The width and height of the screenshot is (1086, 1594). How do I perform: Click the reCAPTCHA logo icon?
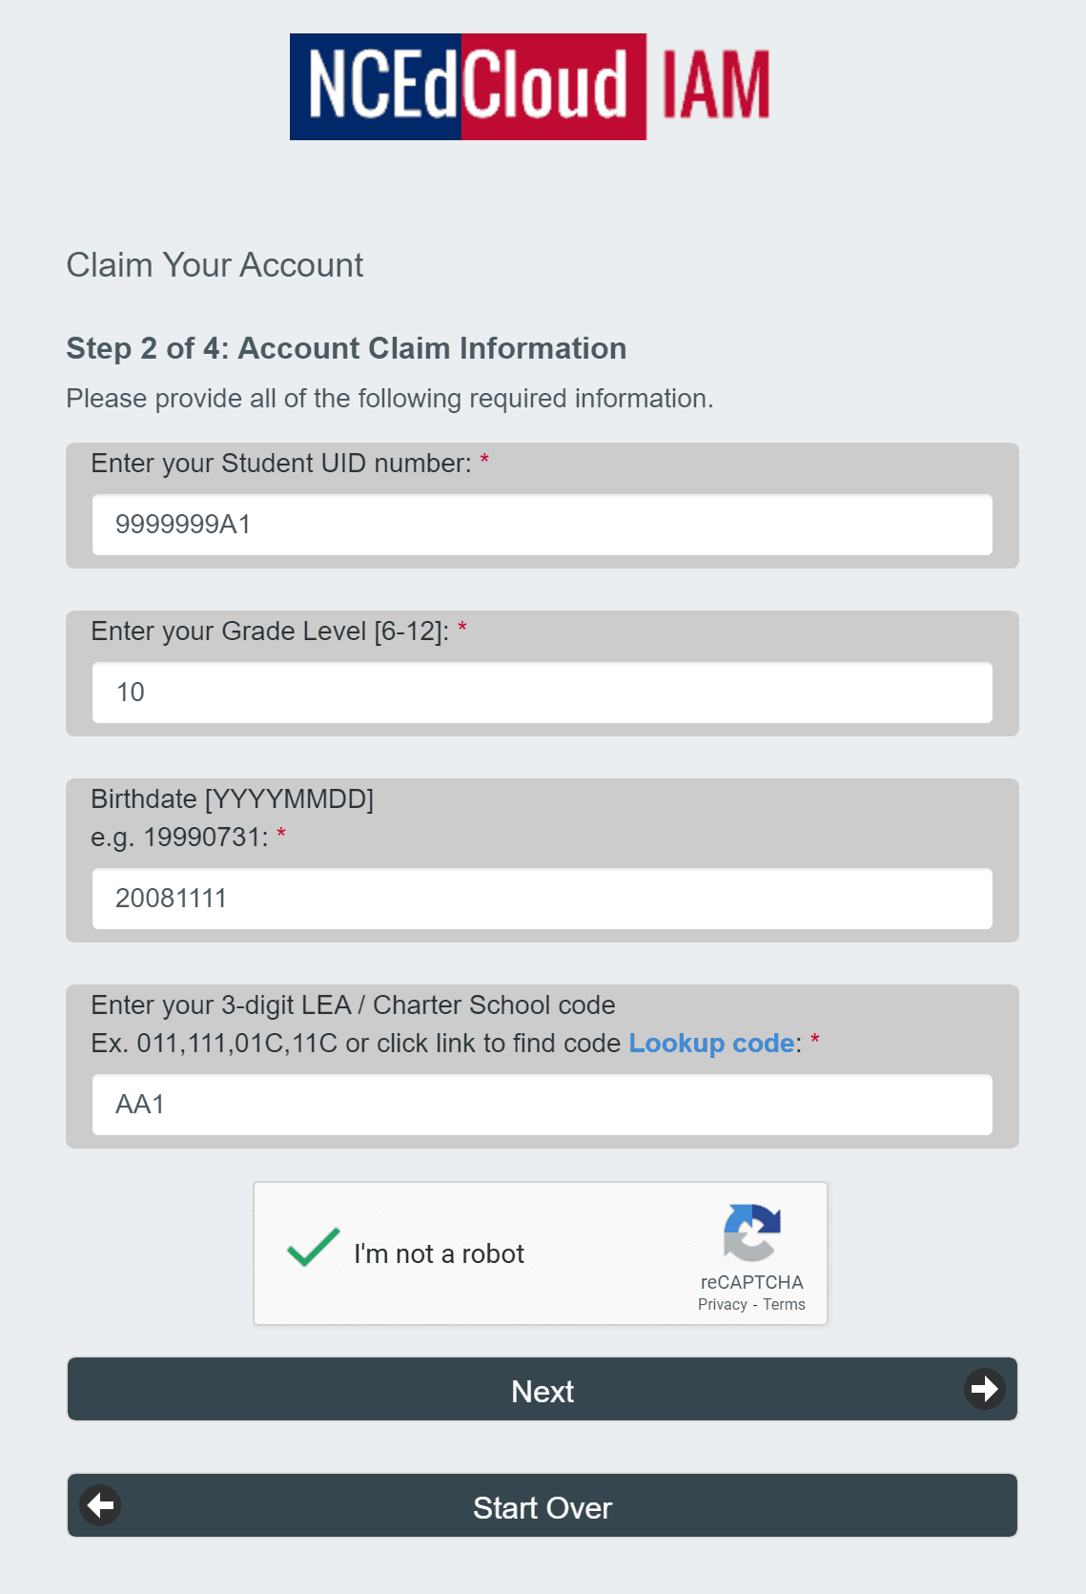752,1237
